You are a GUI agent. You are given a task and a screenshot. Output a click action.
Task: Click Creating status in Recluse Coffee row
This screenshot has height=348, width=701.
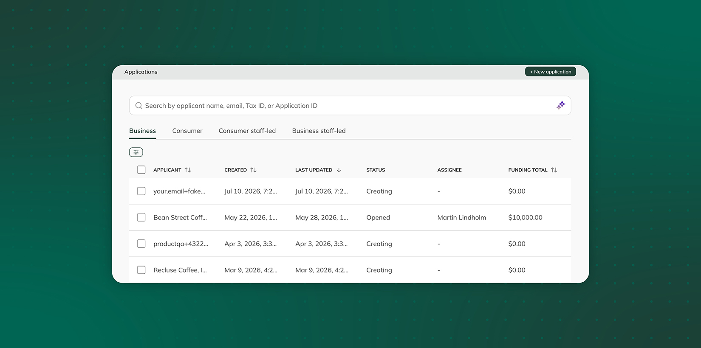tap(379, 270)
